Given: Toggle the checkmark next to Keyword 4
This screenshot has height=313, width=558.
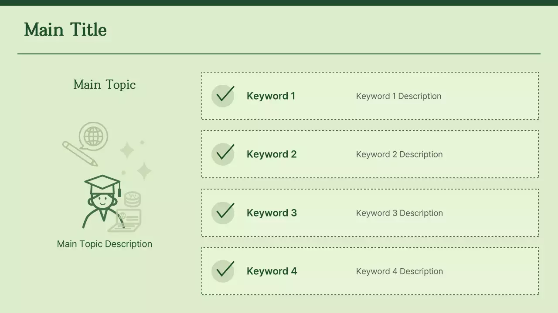Looking at the screenshot, I should [x=223, y=271].
